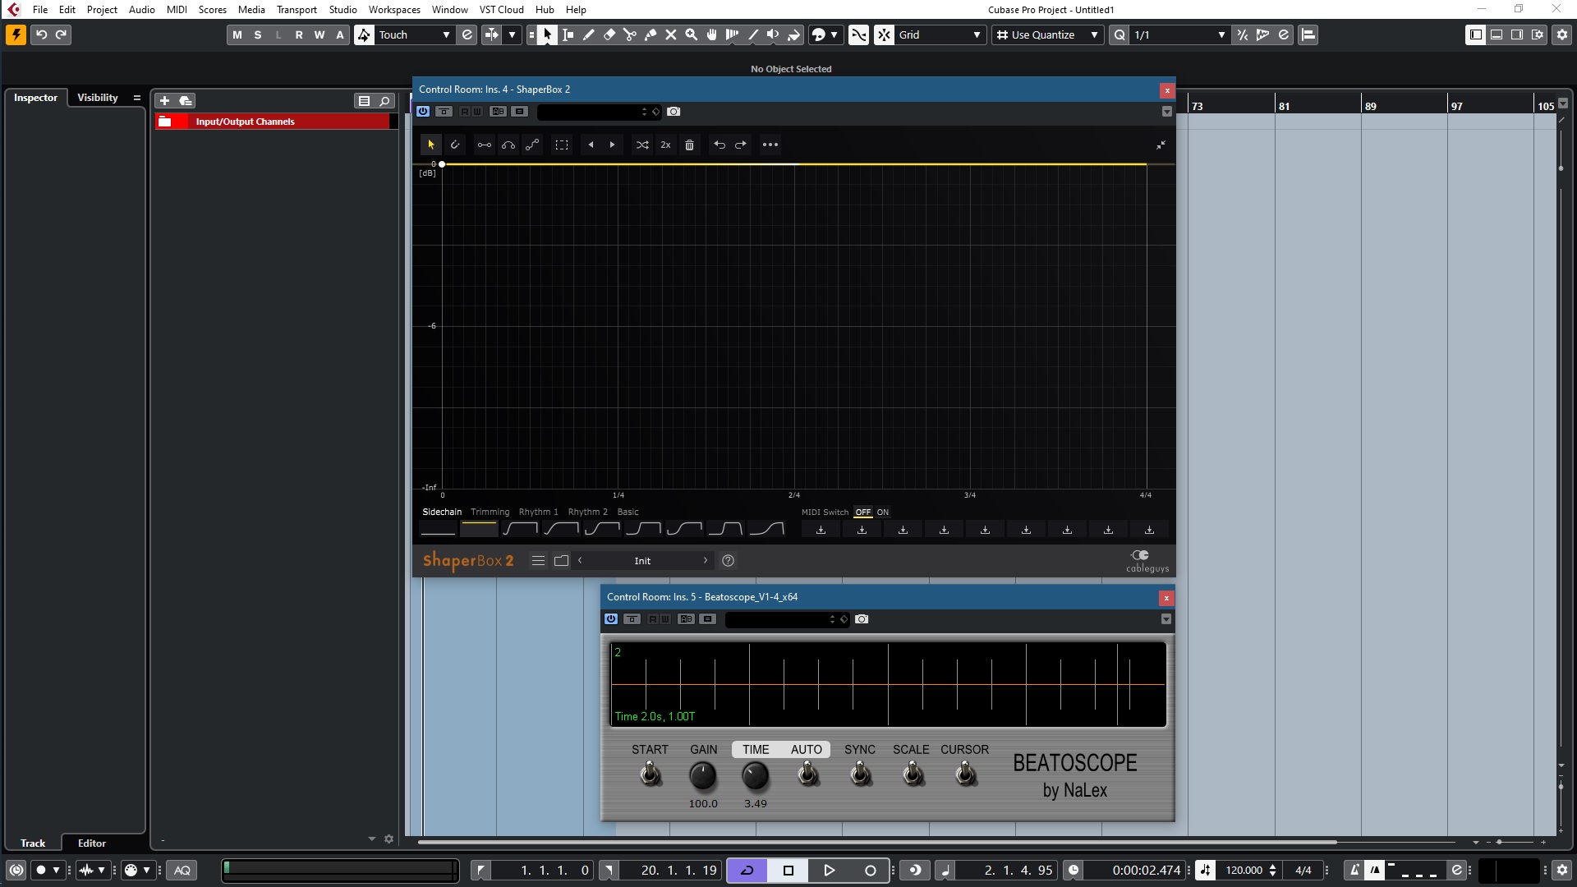The width and height of the screenshot is (1577, 887).
Task: Start playback with the Play button
Action: coord(829,870)
